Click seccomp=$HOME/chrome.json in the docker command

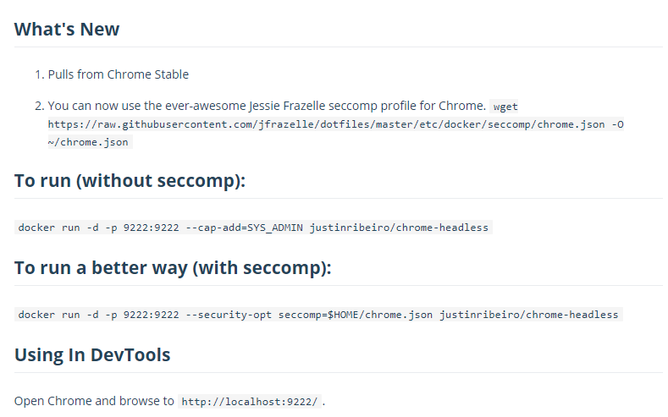pos(356,315)
